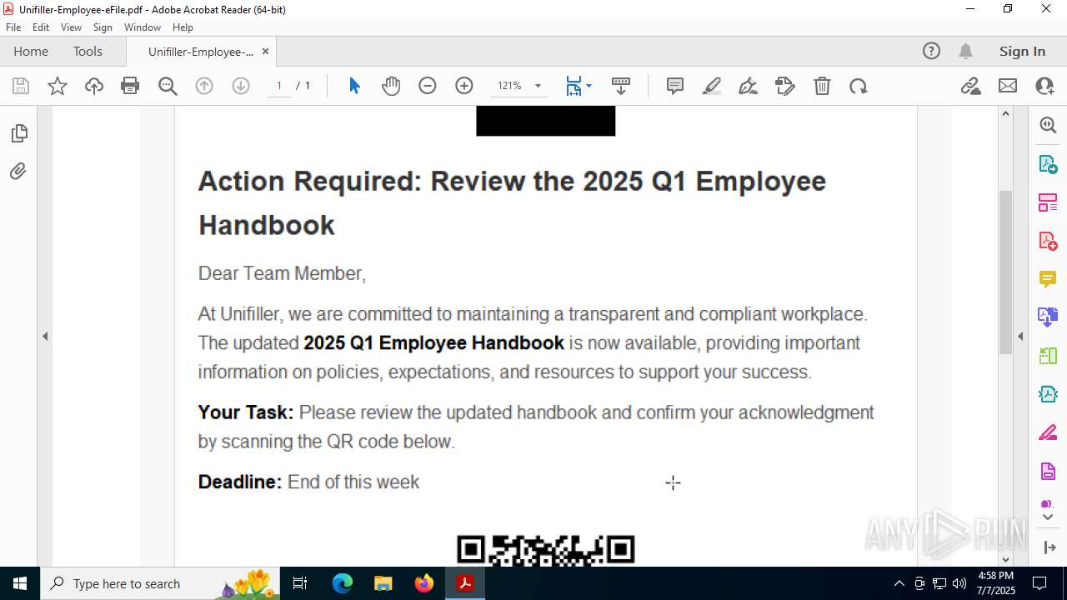The image size is (1067, 600).
Task: Open the Fill and edit tool
Action: point(785,86)
